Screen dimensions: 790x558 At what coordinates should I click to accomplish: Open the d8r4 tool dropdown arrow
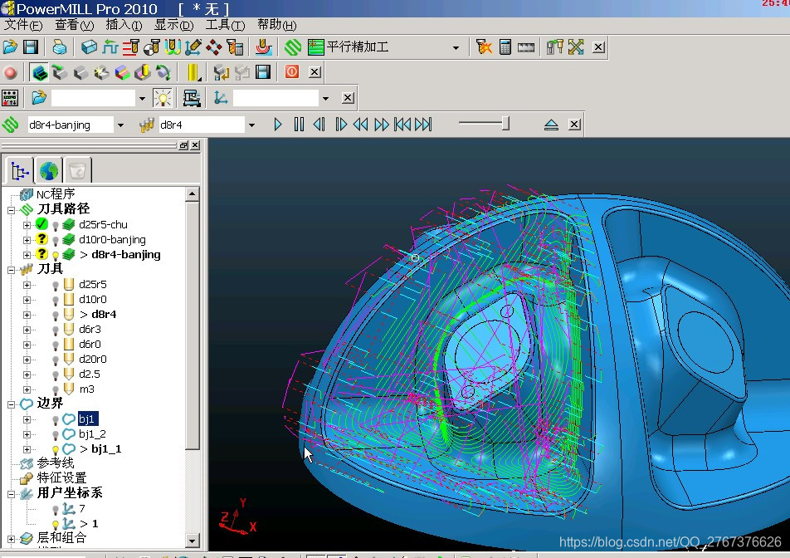click(x=251, y=125)
